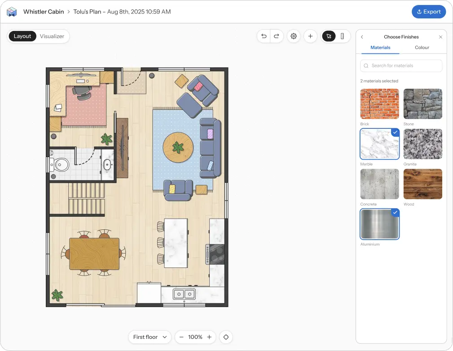Screen dimensions: 453x351
Task: Click the Undo arrow in the toolbar
Action: tap(264, 36)
